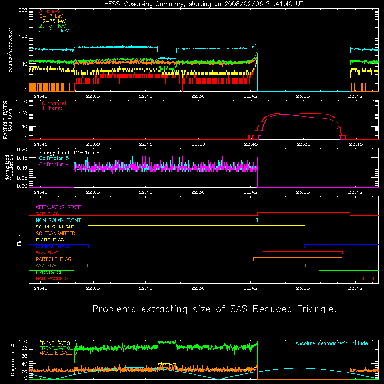
Task: Pick the cyan 50-100 keV legend label
Action: click(54, 31)
